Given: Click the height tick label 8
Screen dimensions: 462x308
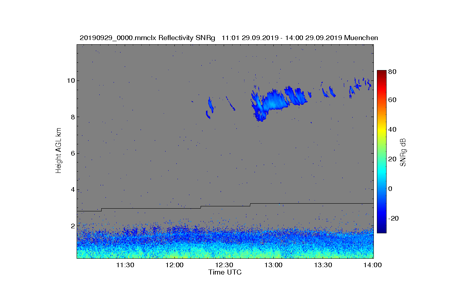Looking at the screenshot, I should (x=72, y=117).
